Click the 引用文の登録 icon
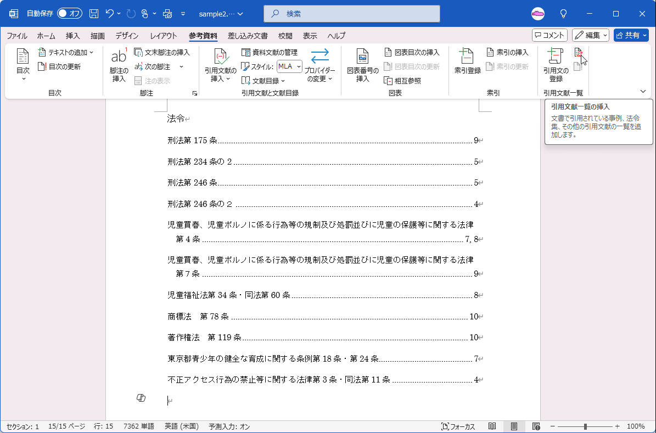Viewport: 656px width, 433px height. point(556,64)
